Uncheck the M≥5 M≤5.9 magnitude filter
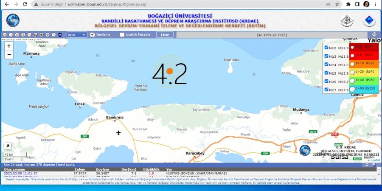 (x=326, y=73)
